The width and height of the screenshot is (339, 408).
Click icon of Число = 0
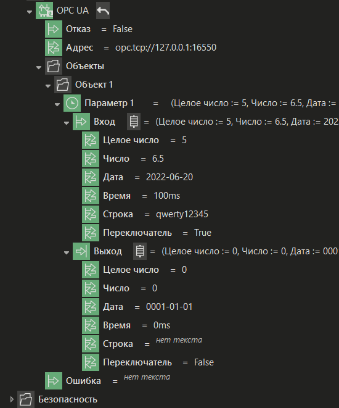91,288
